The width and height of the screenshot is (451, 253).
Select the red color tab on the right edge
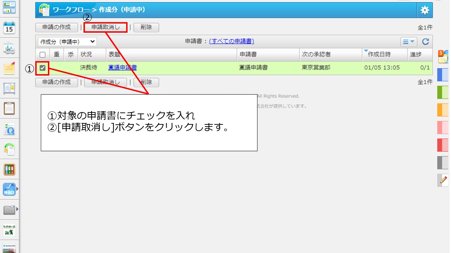coord(443,145)
